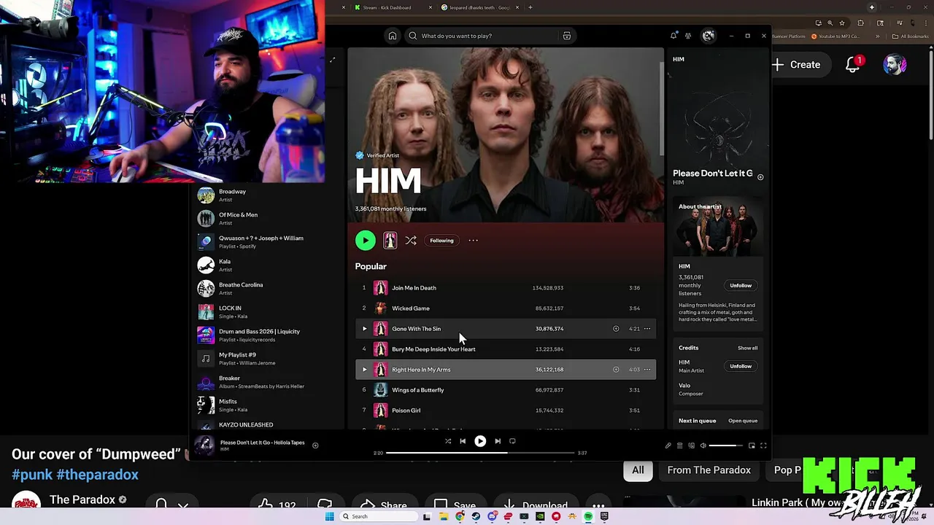Toggle repeat in player bar
Viewport: 934px width, 525px height.
(x=512, y=441)
